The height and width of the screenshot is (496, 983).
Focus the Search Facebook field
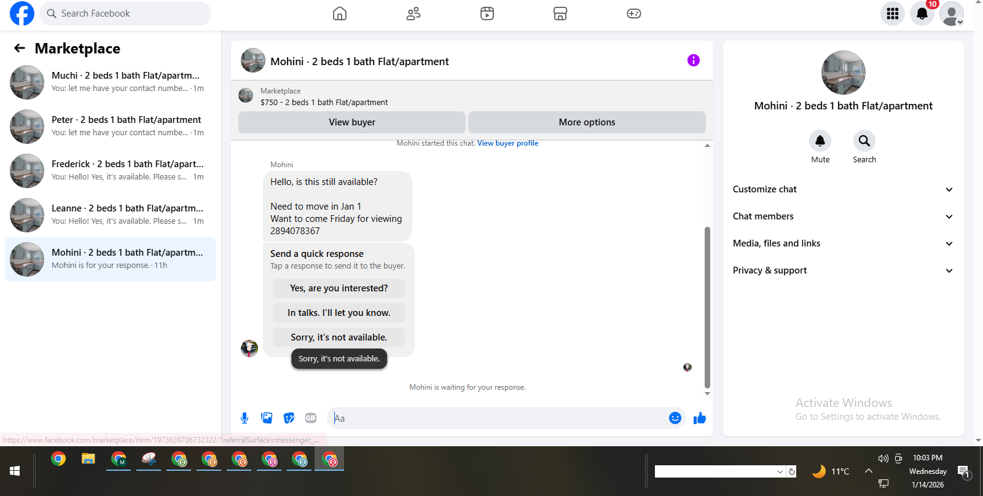tap(125, 14)
